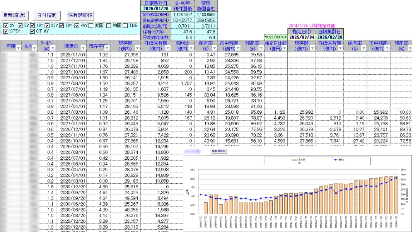
Task: Uncheck the 2Y checkbox
Action: pos(6,26)
